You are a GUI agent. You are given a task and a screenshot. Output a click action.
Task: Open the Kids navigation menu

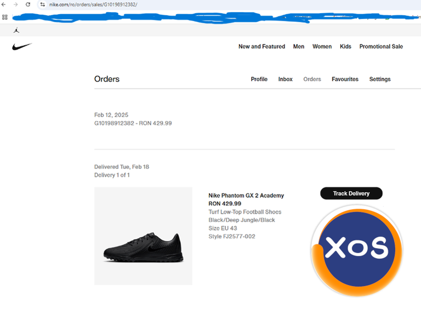[345, 47]
